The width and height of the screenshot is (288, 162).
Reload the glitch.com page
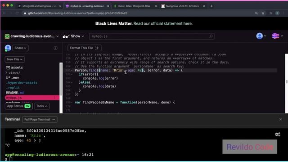[17, 13]
